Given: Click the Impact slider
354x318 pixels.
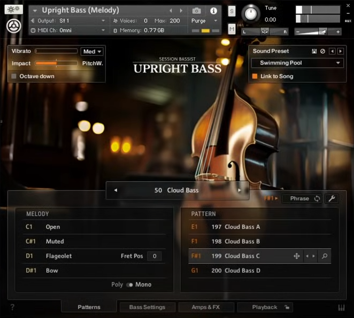Looking at the screenshot, I should 56,64.
